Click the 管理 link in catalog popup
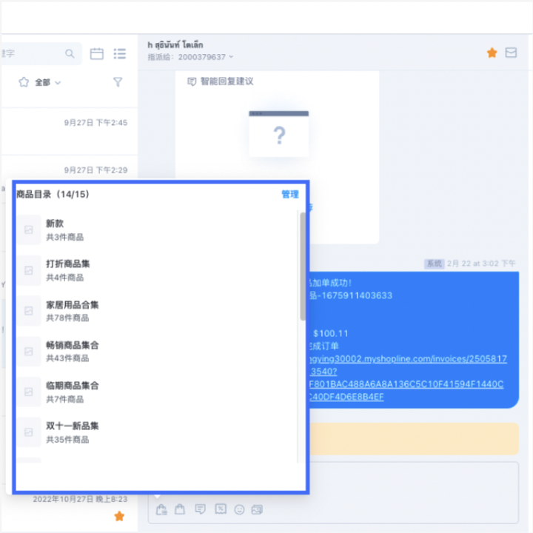Viewport: 533px width, 533px height. (x=289, y=195)
